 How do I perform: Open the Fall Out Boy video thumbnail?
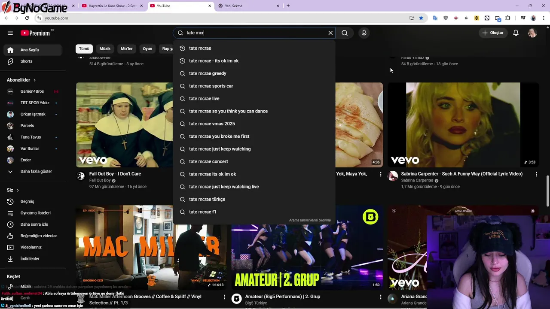[125, 125]
